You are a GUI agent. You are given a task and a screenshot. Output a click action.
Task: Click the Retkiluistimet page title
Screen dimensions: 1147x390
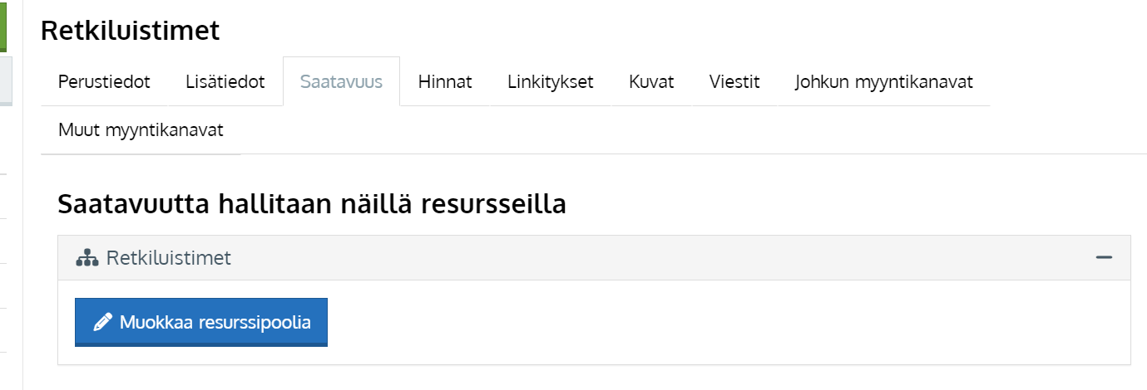(130, 31)
